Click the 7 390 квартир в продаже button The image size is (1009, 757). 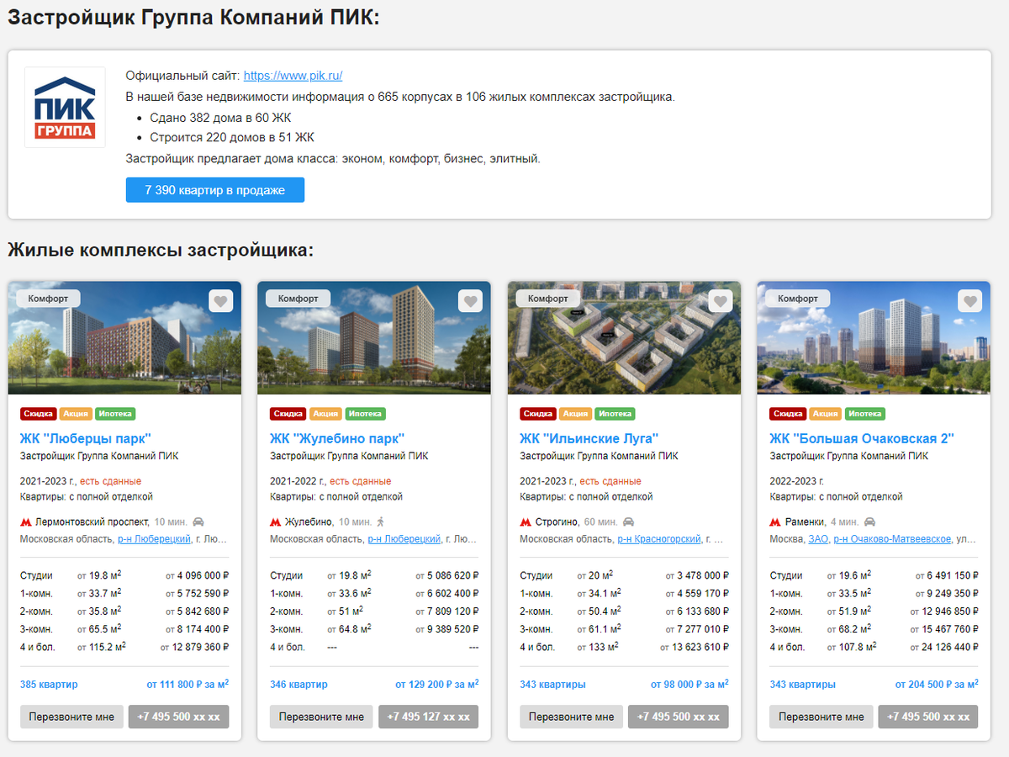click(x=215, y=190)
